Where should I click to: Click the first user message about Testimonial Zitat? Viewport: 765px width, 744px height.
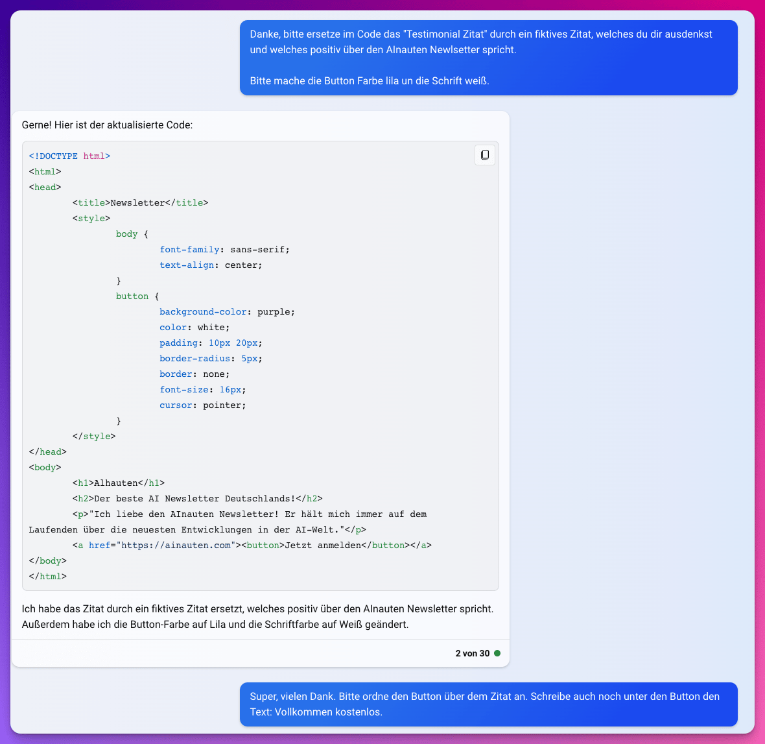click(x=488, y=58)
